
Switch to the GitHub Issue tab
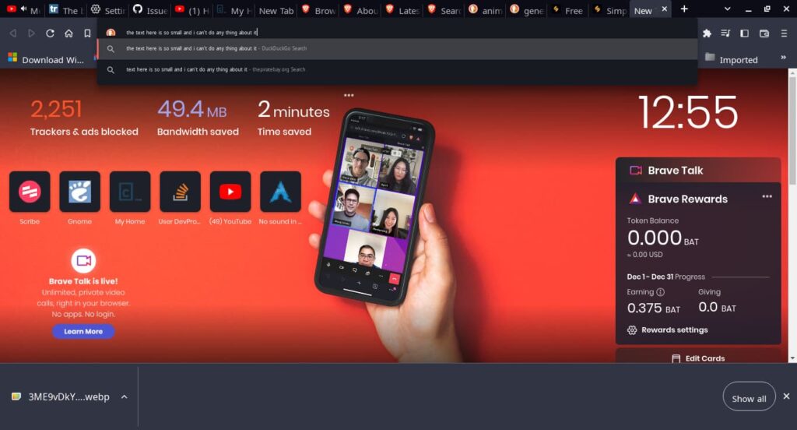coord(150,9)
